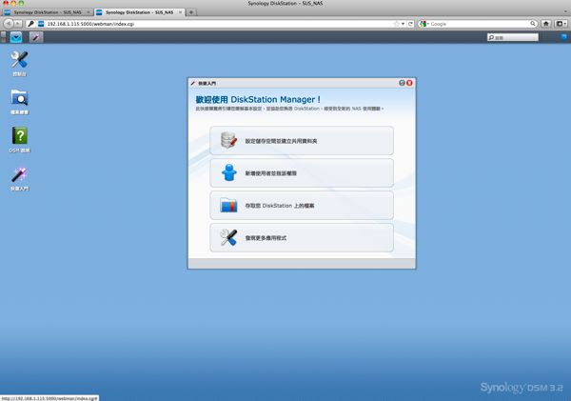The width and height of the screenshot is (571, 401).
Task: Close the Quick Start window
Action: coord(409,83)
